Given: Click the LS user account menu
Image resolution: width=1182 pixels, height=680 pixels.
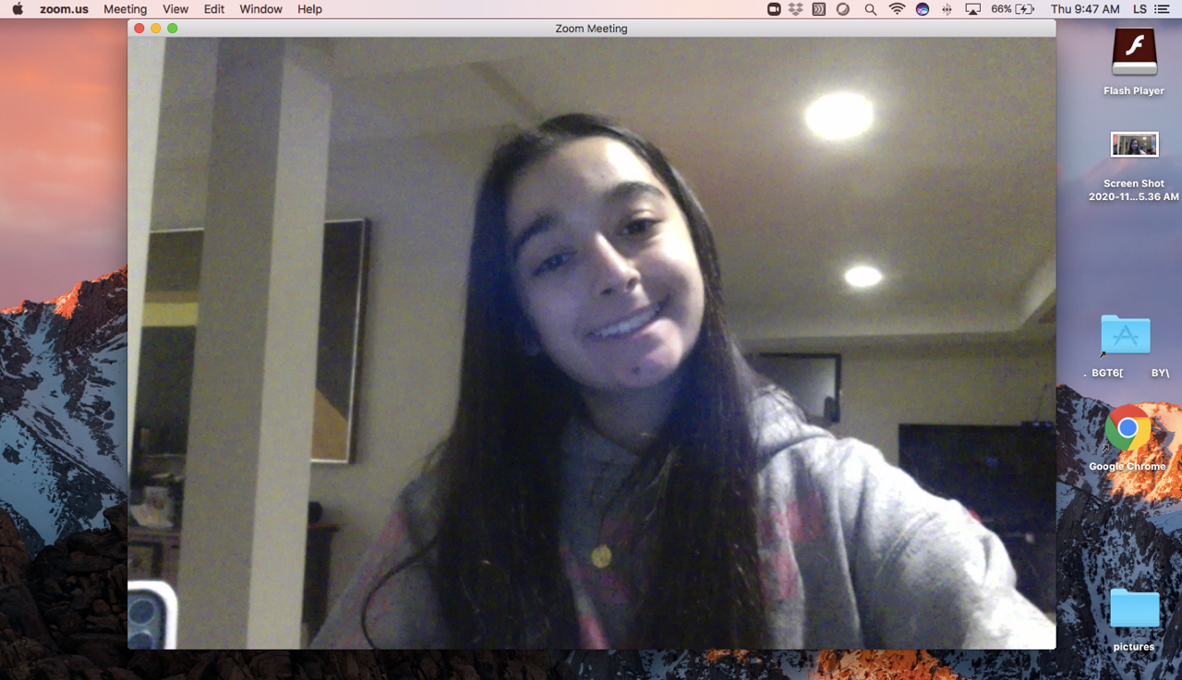Looking at the screenshot, I should click(1140, 9).
